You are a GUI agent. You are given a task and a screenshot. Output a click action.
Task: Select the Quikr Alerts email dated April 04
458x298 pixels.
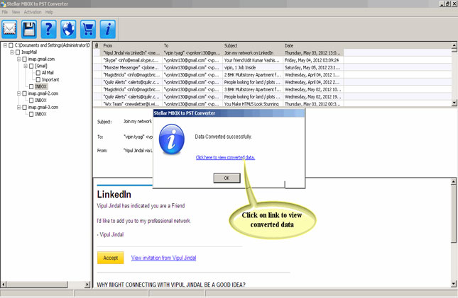[218, 82]
